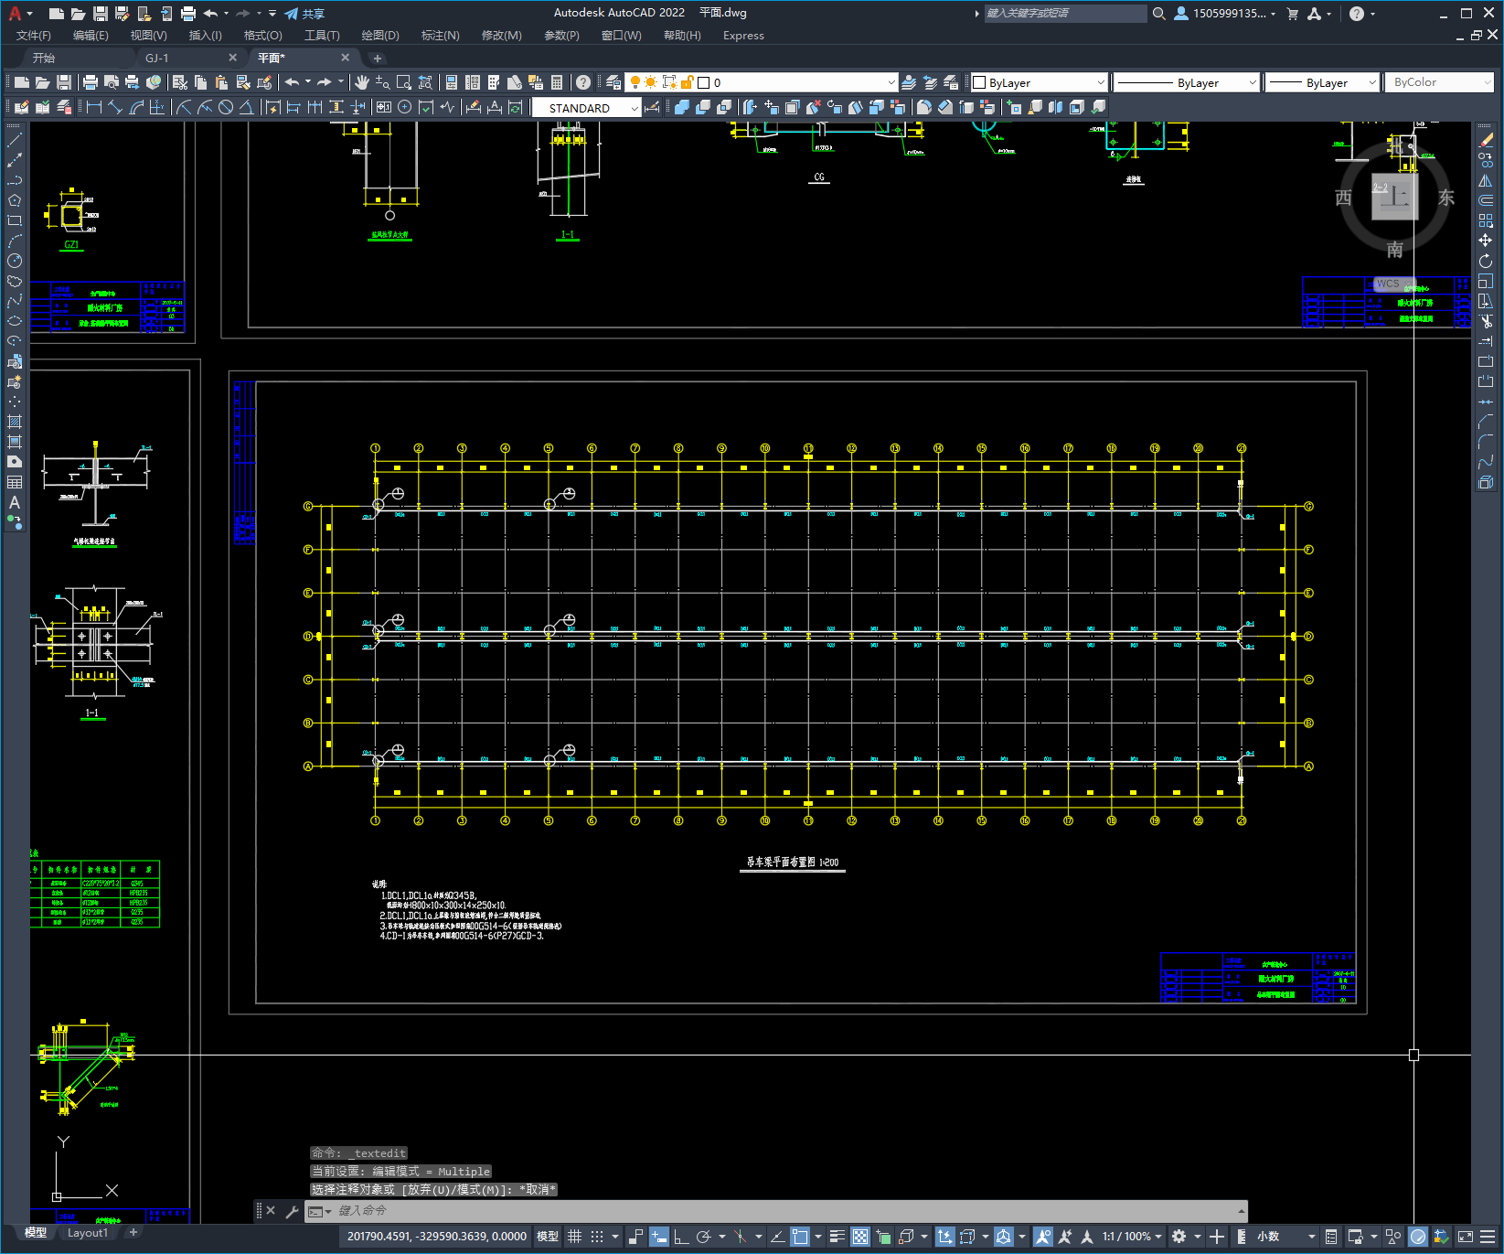Switch to the GJ-1 drawing tab

click(x=157, y=58)
